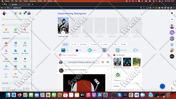Open the Forum icon in sidebar

coord(6,51)
